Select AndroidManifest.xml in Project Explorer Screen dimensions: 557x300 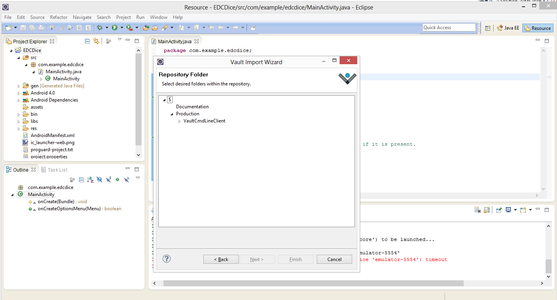(52, 135)
